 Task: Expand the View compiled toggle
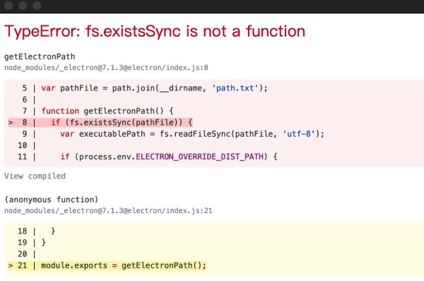[35, 176]
